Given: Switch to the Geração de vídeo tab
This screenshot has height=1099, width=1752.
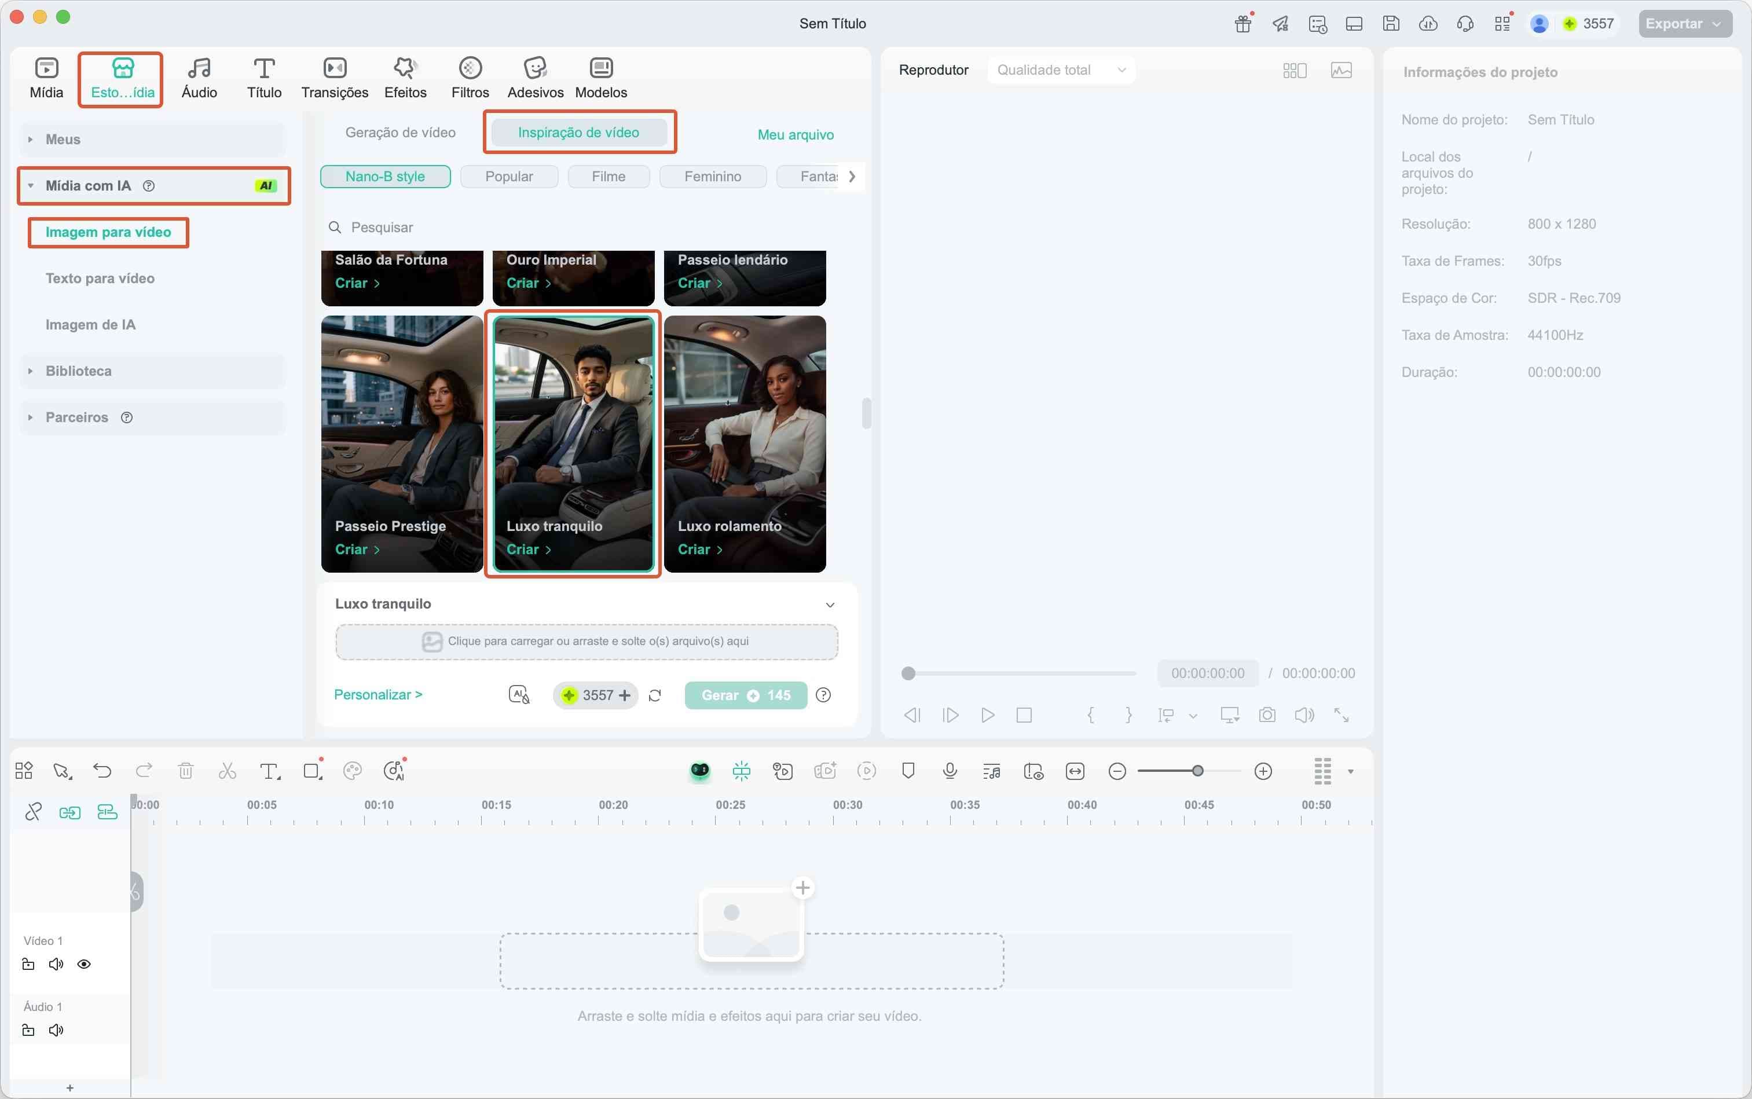Looking at the screenshot, I should point(401,132).
